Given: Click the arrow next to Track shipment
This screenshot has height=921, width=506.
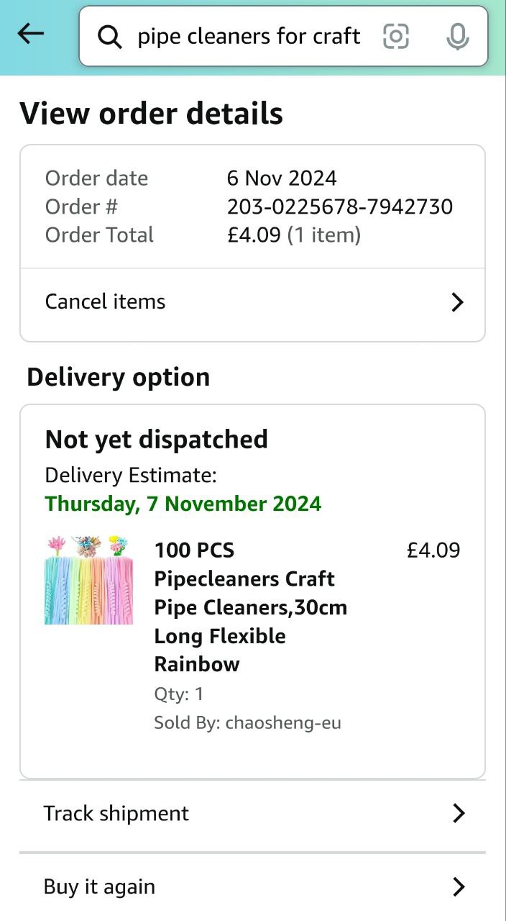Looking at the screenshot, I should click(459, 813).
